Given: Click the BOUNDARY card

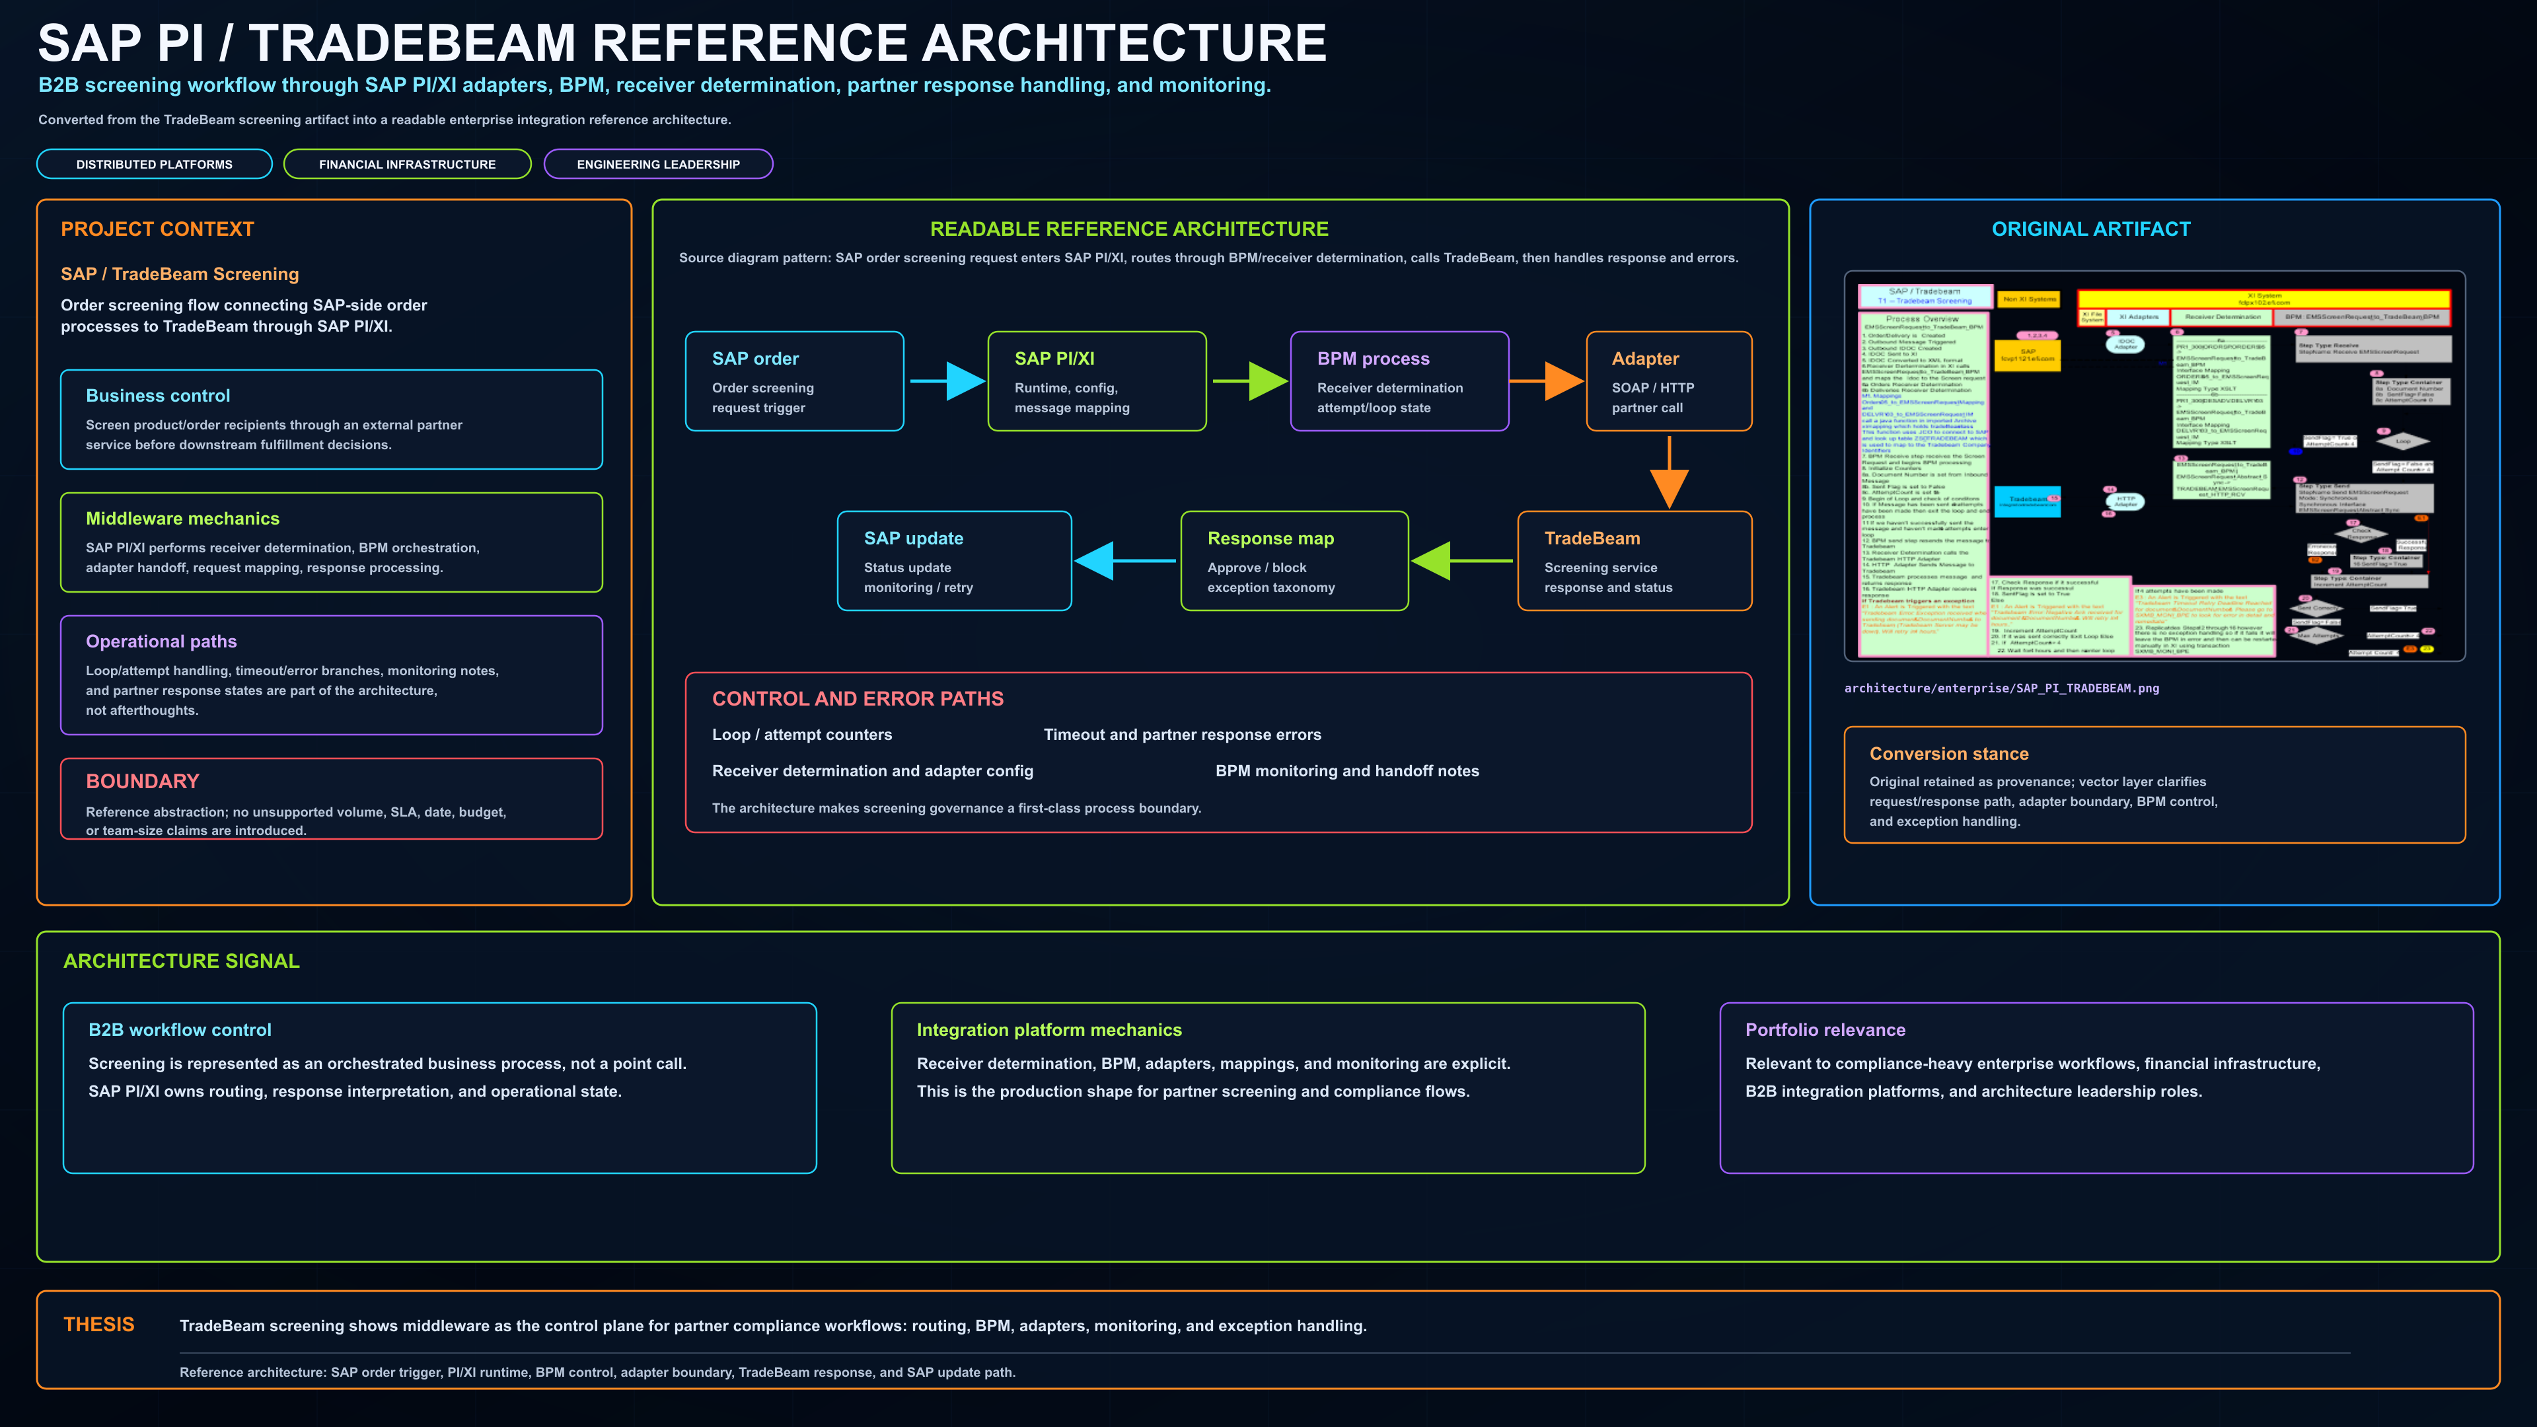Looking at the screenshot, I should [x=331, y=799].
